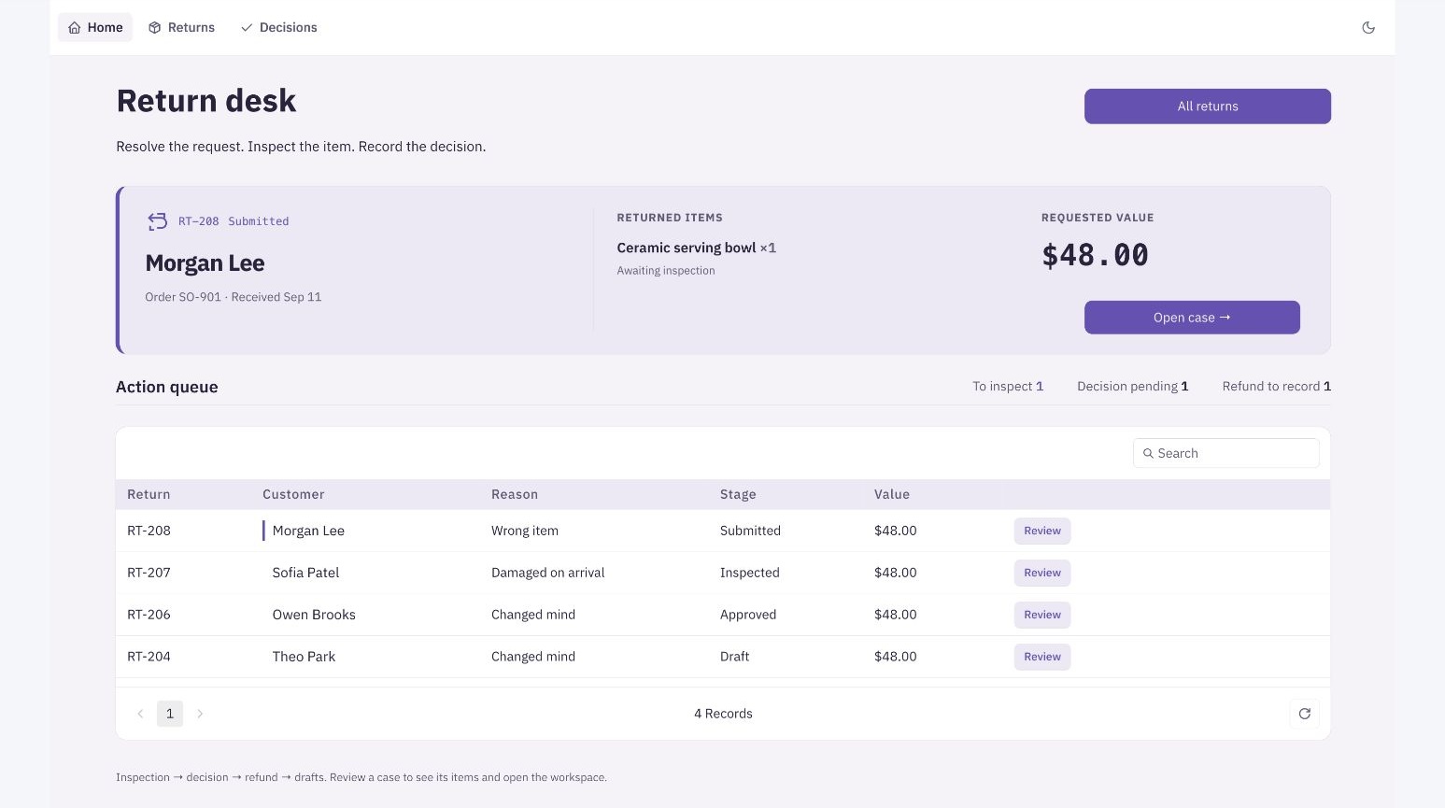Click Order SO-901 received text
This screenshot has height=808, width=1445.
(x=234, y=297)
